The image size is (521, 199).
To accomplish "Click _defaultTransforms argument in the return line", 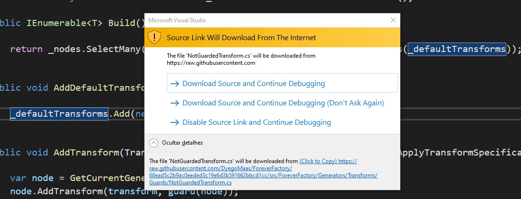I will tap(457, 49).
